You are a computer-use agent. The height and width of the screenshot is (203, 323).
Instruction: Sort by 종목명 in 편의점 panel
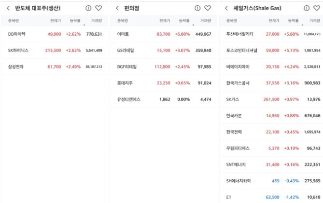pos(123,21)
